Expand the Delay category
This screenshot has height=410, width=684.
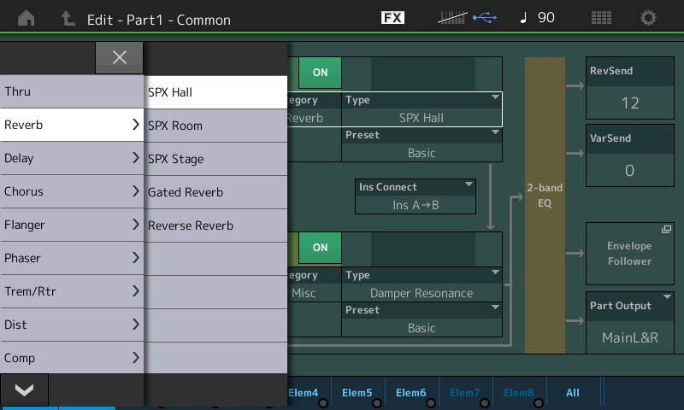[x=72, y=158]
